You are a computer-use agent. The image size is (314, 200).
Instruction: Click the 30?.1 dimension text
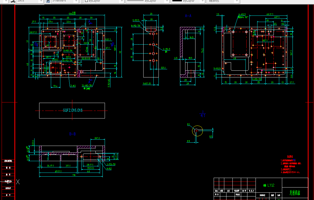pyautogui.click(x=265, y=41)
